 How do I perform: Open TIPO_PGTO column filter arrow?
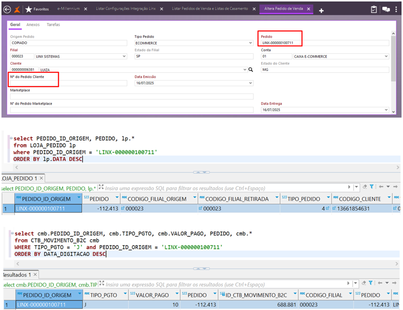[125, 294]
